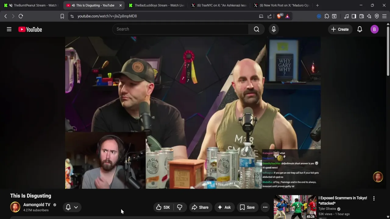Open more actions ellipsis under the video
Viewport: 390px width, 219px height.
(265, 207)
